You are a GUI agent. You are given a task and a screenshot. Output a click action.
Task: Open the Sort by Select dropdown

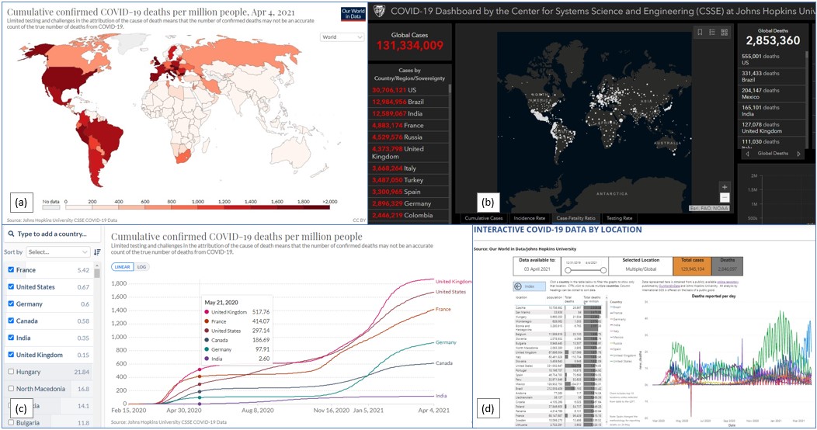[x=58, y=252]
